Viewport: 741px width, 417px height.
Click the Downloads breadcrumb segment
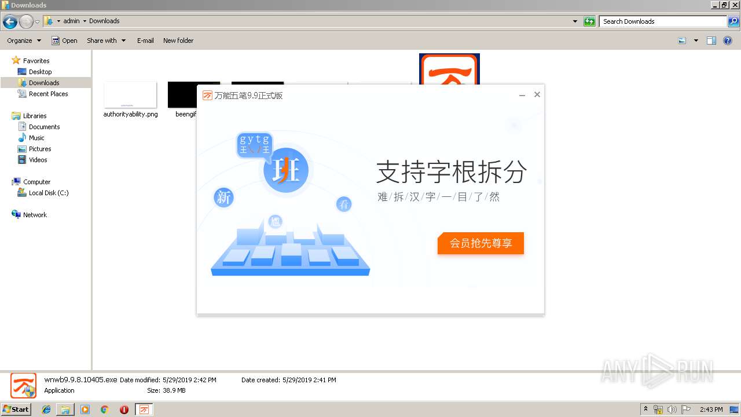point(104,21)
